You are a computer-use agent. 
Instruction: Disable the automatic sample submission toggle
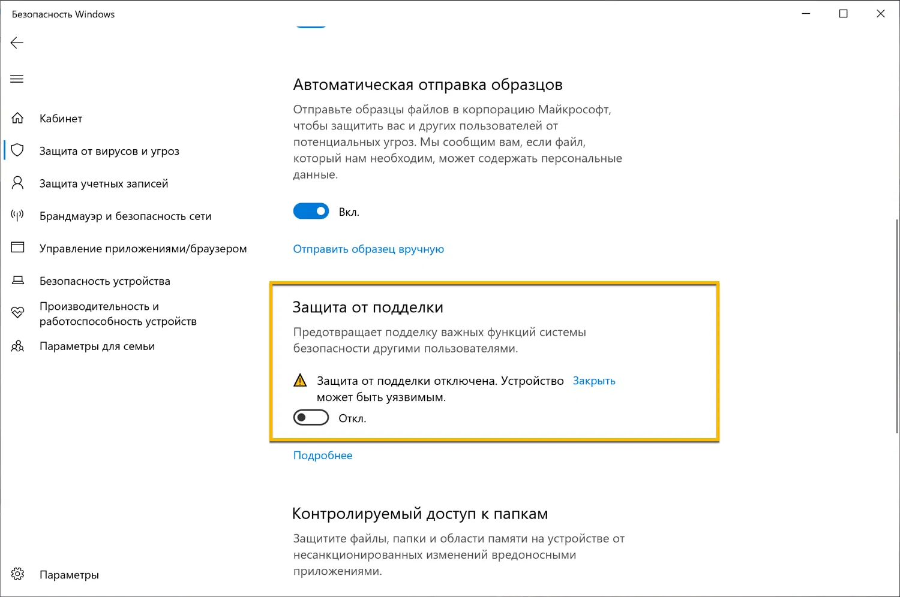[311, 211]
